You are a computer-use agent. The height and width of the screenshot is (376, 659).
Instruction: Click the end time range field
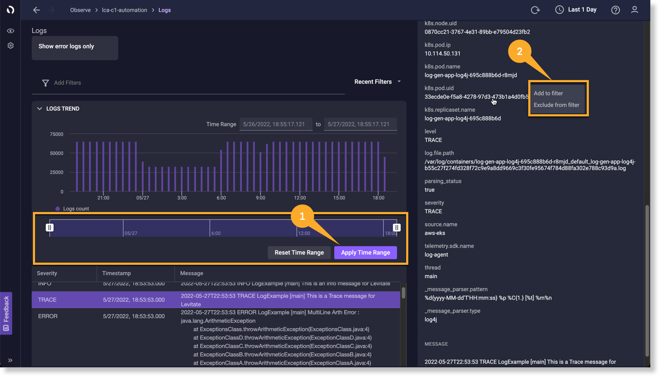pyautogui.click(x=361, y=124)
